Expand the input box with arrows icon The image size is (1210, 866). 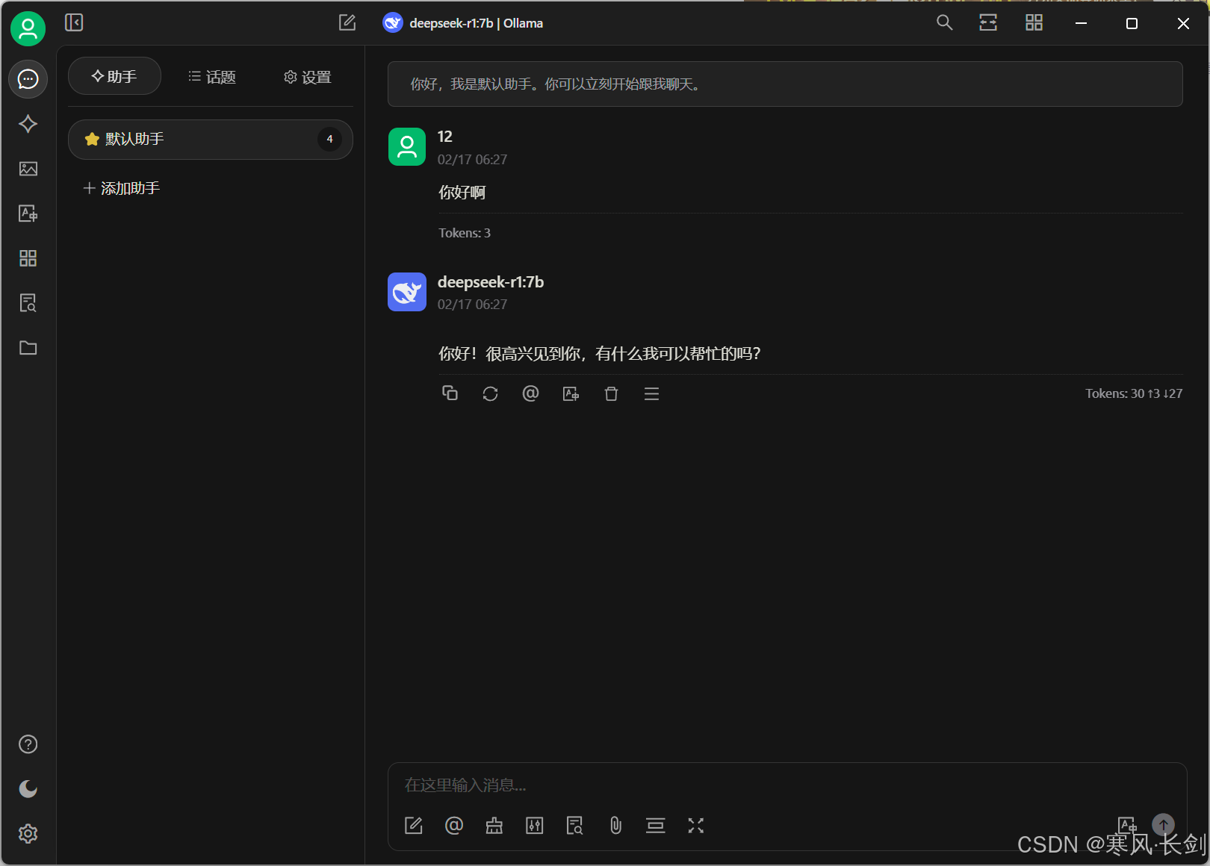tap(696, 825)
